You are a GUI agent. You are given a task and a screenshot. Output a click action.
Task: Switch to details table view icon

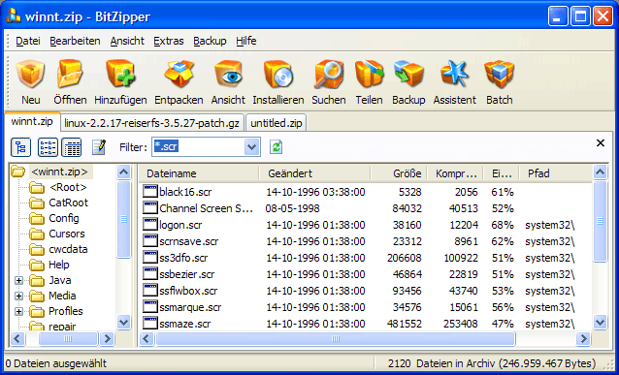tap(72, 147)
